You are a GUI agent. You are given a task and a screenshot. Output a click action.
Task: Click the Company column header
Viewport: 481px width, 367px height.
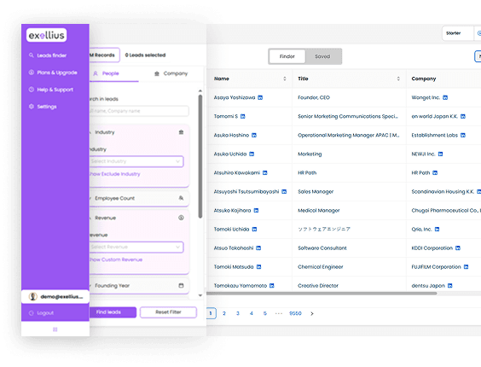[424, 79]
